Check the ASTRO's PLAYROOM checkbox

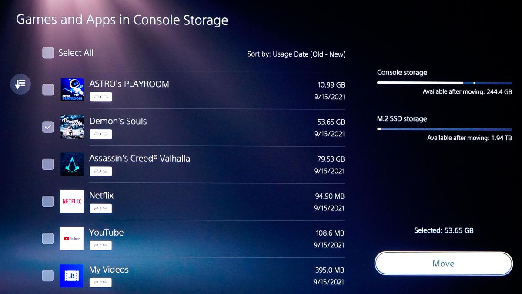coord(48,90)
